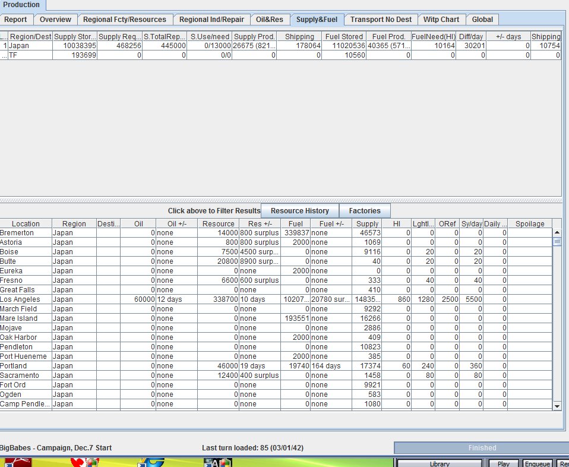Viewport: 569px width, 467px height.
Task: Sort by Fuel +/- column header
Action: pos(331,223)
